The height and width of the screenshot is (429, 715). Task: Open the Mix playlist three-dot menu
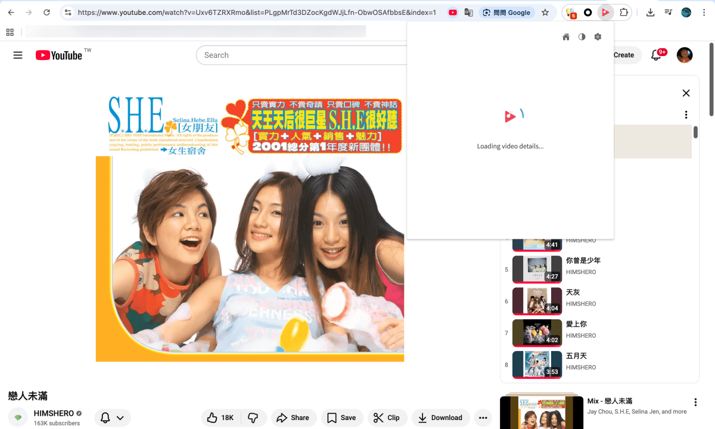[x=695, y=402]
